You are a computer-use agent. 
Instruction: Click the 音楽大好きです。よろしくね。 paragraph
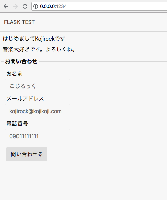click(x=39, y=49)
